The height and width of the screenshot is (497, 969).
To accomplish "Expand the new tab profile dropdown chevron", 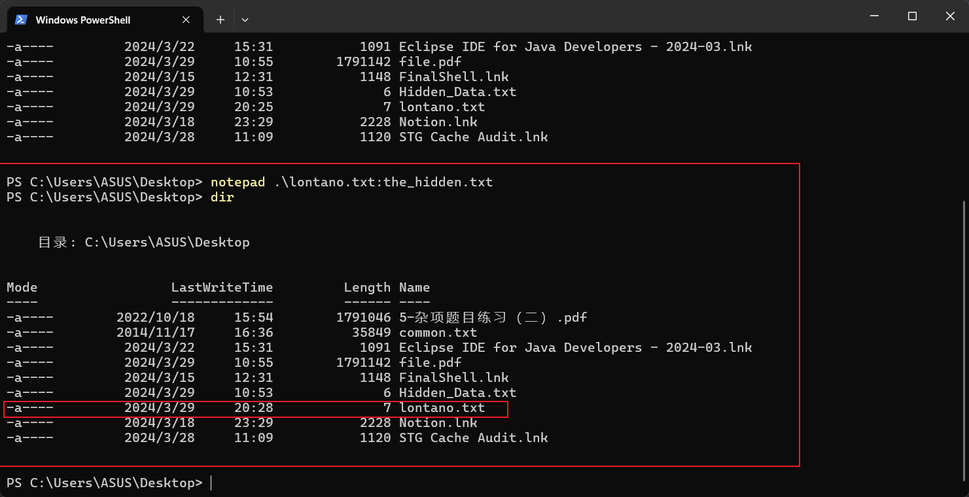I will point(245,20).
